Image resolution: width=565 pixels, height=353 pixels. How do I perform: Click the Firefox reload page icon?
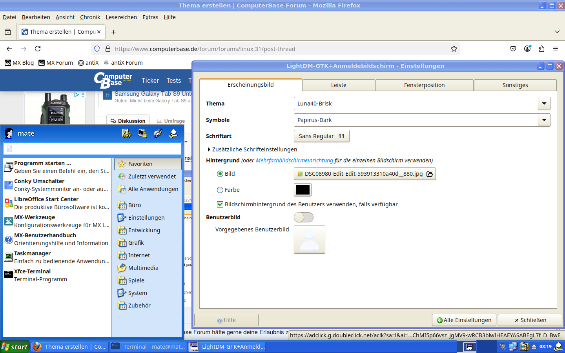(38, 49)
